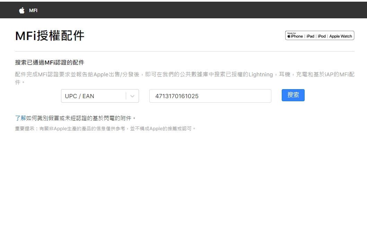This screenshot has width=367, height=246.
Task: Open the 了解 link about counterfeit accessories
Action: click(20, 118)
